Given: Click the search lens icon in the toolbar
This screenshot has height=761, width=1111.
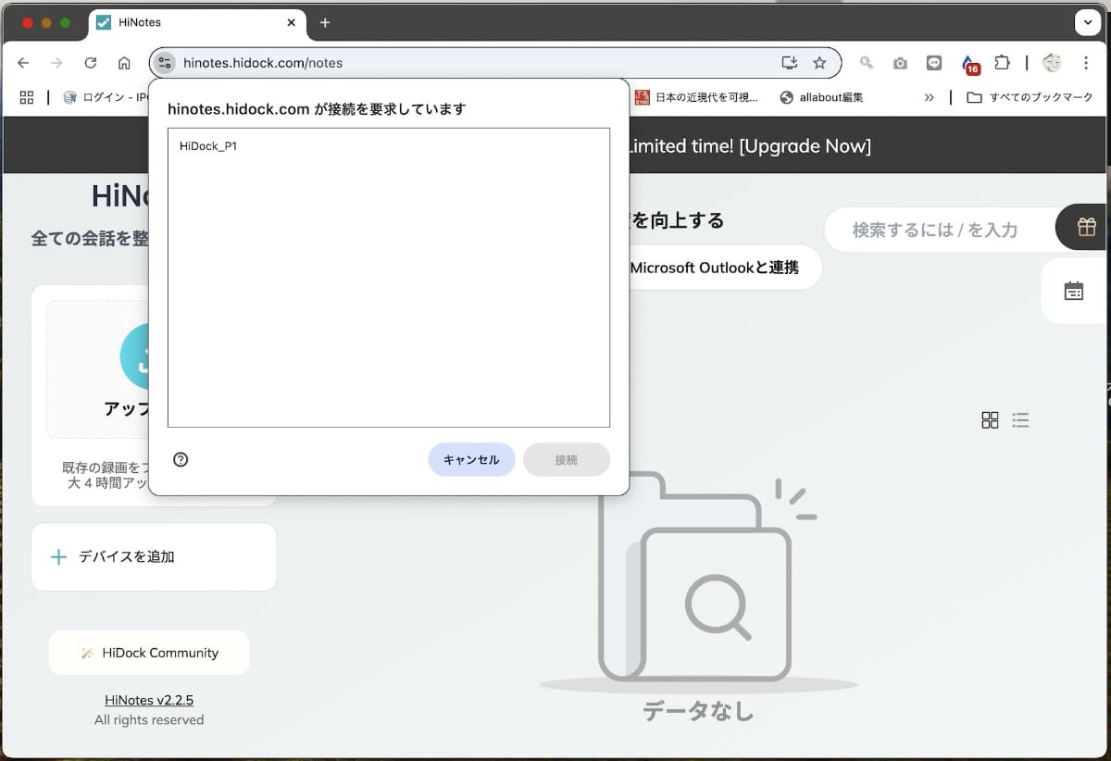Looking at the screenshot, I should pyautogui.click(x=867, y=63).
